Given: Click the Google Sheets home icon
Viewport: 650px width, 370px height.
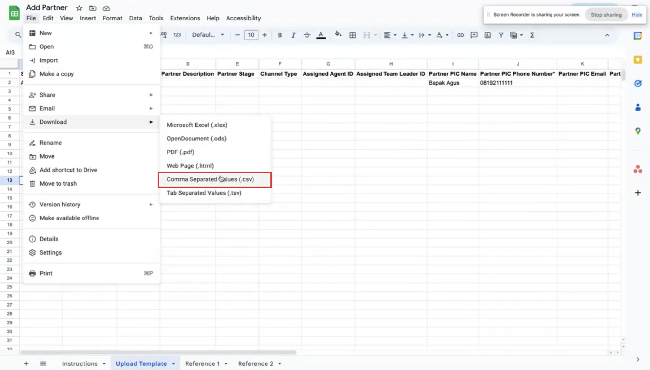Looking at the screenshot, I should 14,13.
